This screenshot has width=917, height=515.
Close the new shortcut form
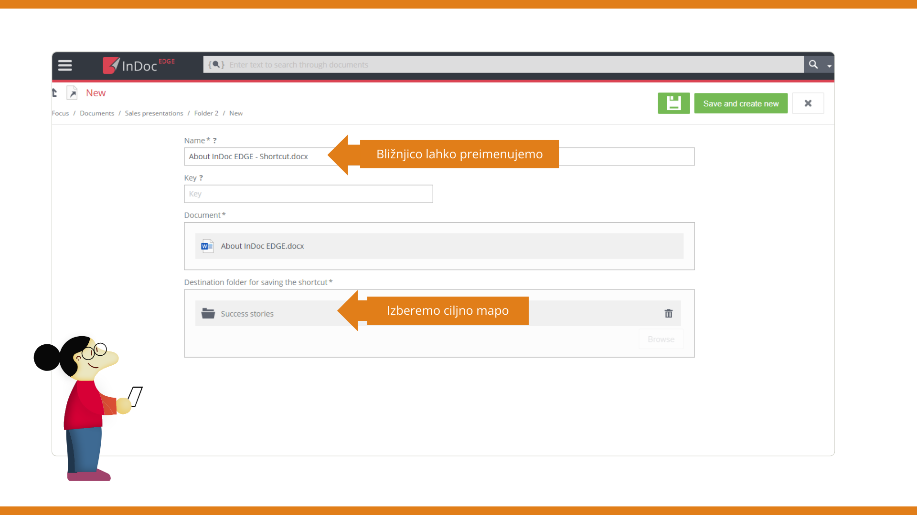[808, 103]
